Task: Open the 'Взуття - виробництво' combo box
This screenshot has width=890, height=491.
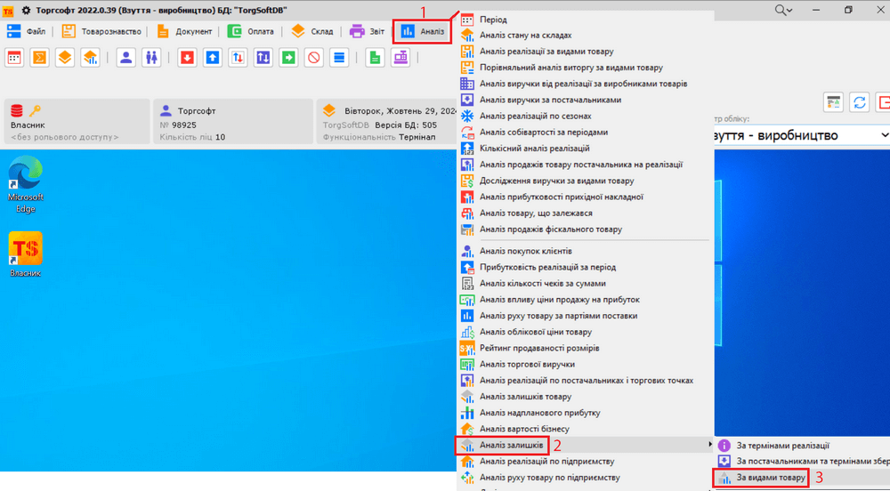Action: (x=801, y=134)
